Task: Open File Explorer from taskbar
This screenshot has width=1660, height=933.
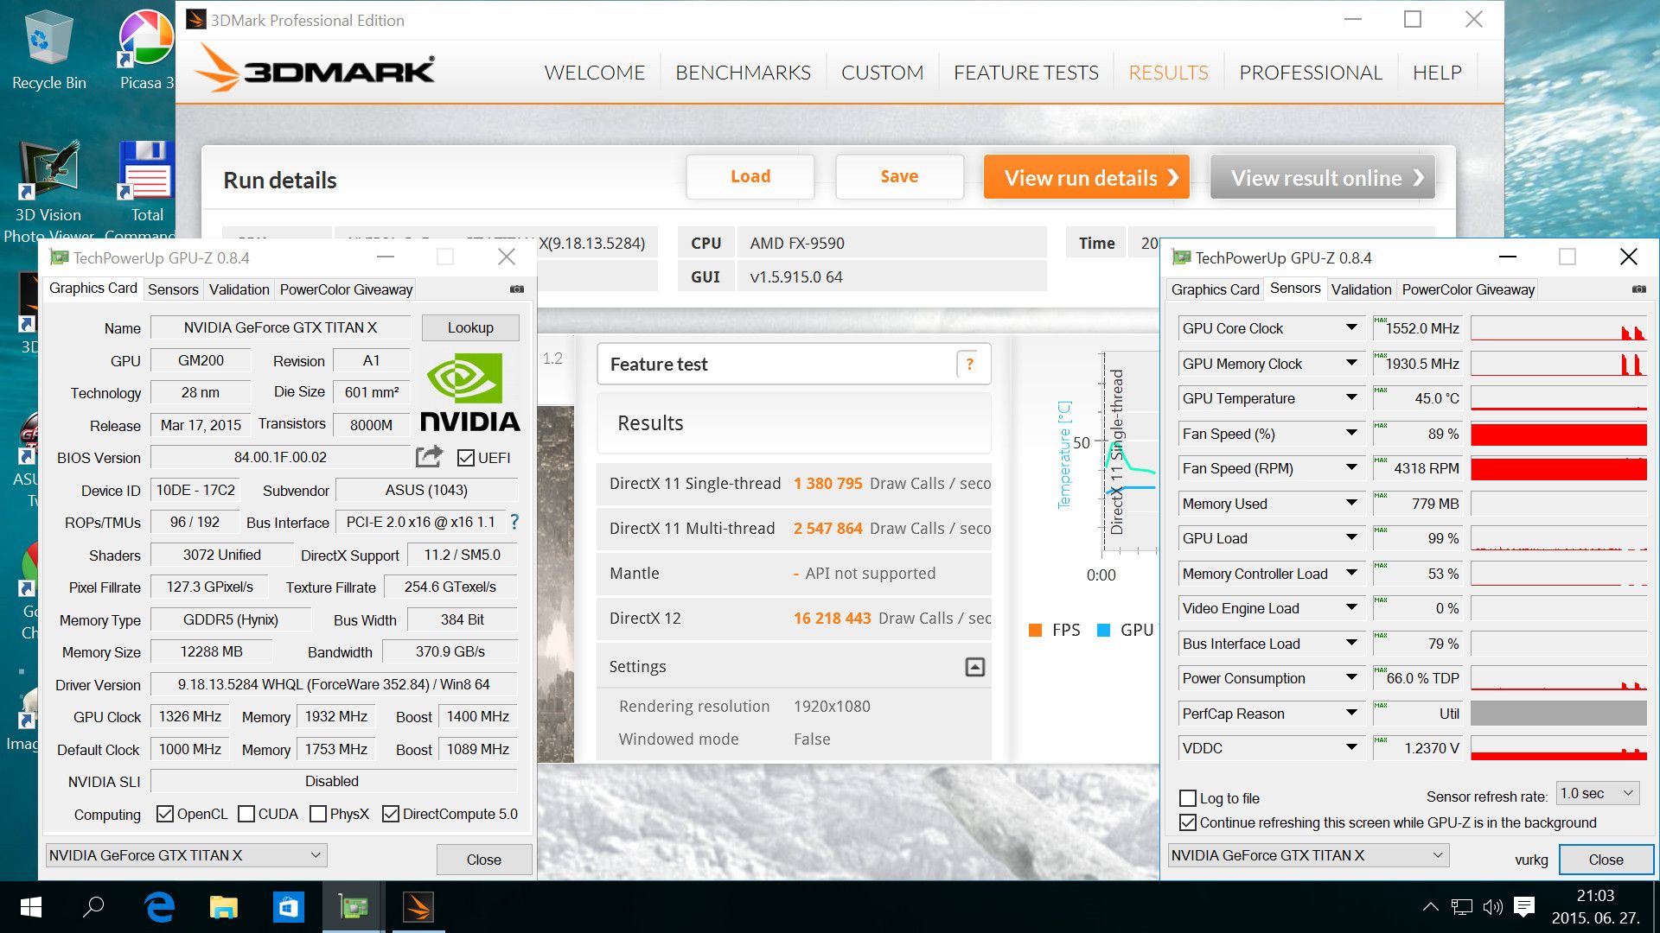Action: coord(224,907)
